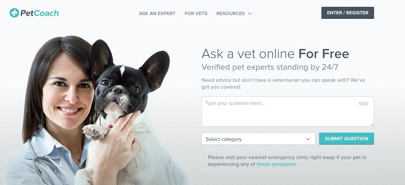The image size is (405, 185).
Task: Click the PetCoach wordmark text
Action: (39, 13)
